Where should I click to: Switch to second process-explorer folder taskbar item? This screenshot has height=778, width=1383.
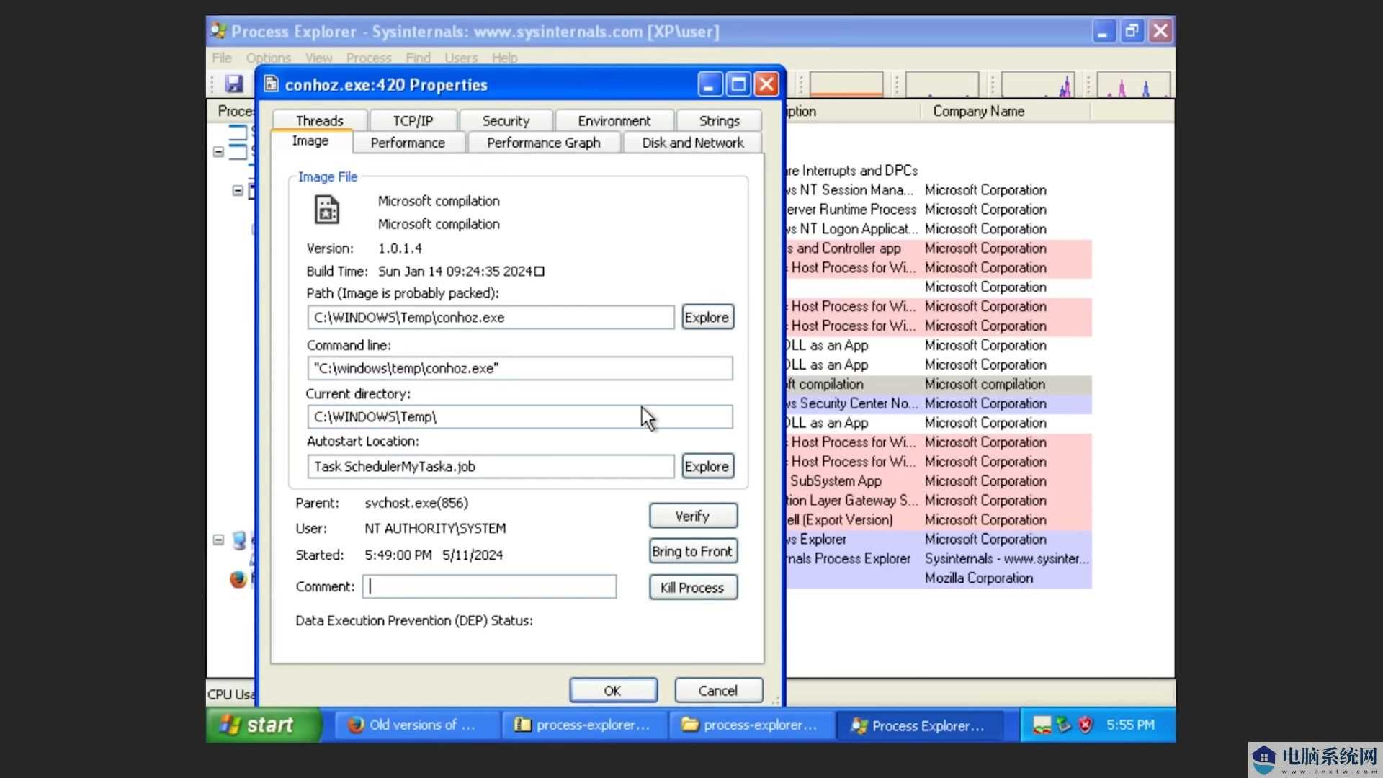(x=753, y=725)
